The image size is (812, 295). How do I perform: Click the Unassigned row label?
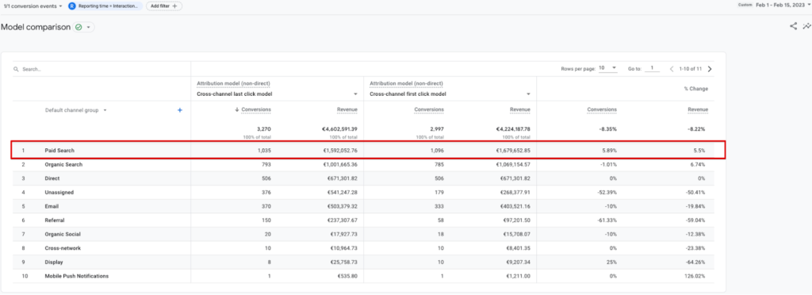59,193
